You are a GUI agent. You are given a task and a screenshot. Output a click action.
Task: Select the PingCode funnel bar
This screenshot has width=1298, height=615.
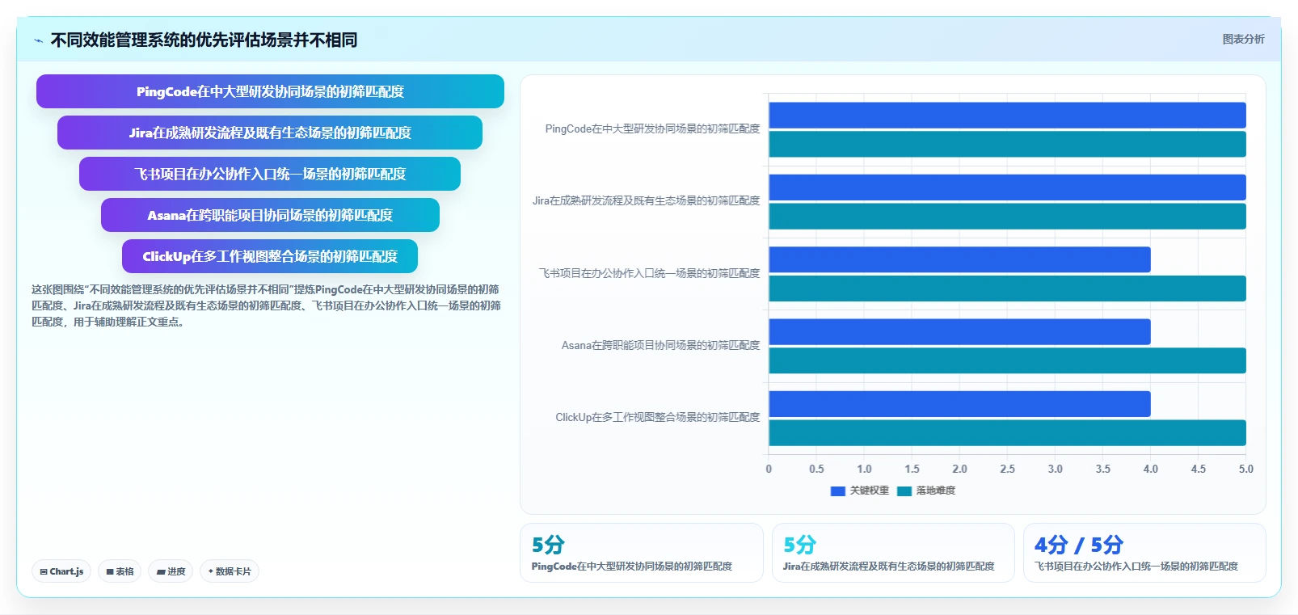click(270, 91)
